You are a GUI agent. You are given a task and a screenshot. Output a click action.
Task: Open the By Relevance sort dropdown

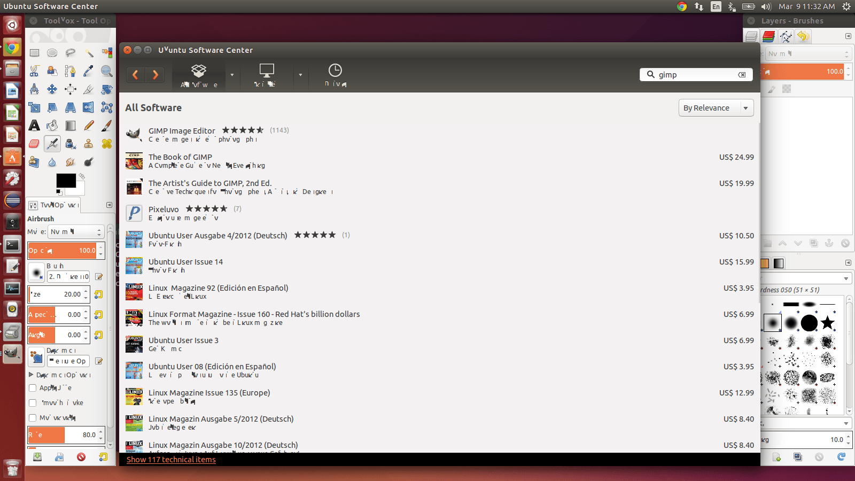coord(716,108)
